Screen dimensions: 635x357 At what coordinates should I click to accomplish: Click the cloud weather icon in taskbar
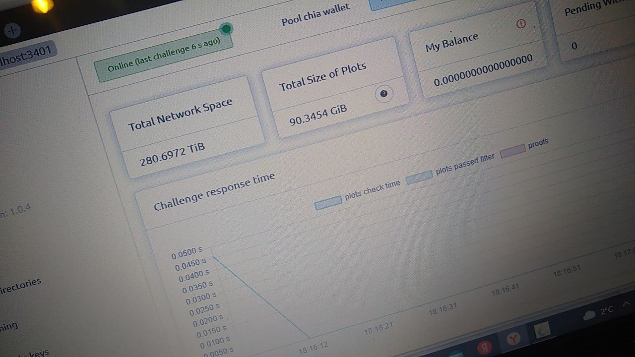588,316
